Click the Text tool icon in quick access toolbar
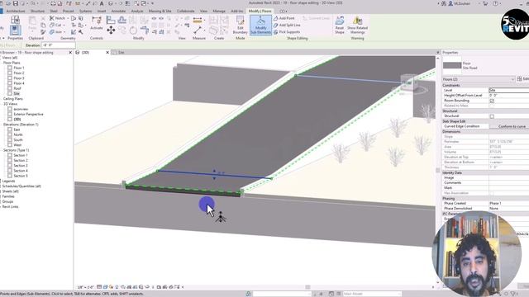 pos(102,3)
